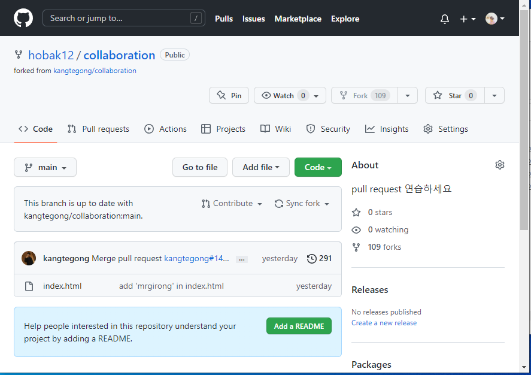Click the page's vertical scrollbar thumb

(x=524, y=120)
